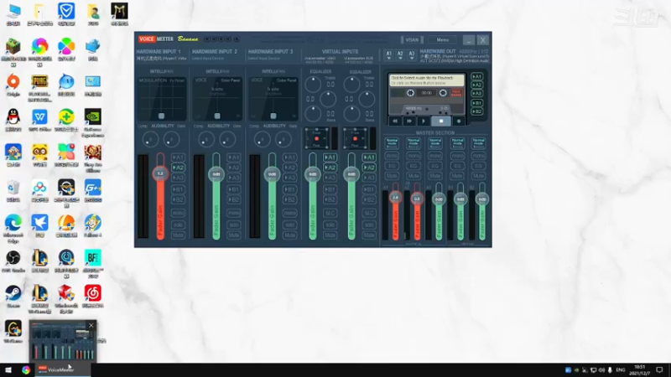Viewport: 671px width, 377px height.
Task: Open the Origin desktop shortcut
Action: [13, 85]
